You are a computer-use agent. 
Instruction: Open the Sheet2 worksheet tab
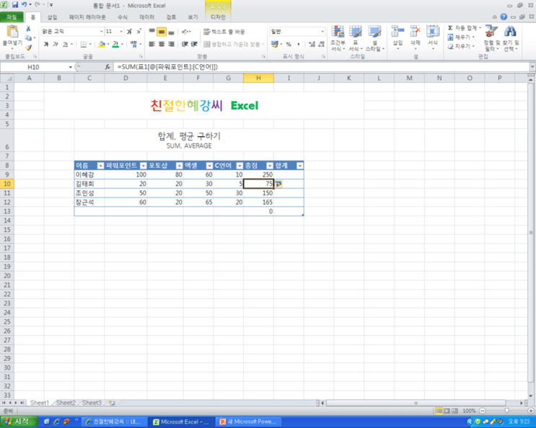click(x=66, y=403)
